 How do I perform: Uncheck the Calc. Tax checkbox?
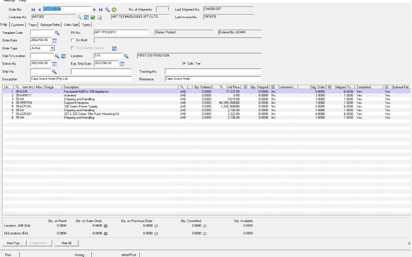[x=184, y=63]
